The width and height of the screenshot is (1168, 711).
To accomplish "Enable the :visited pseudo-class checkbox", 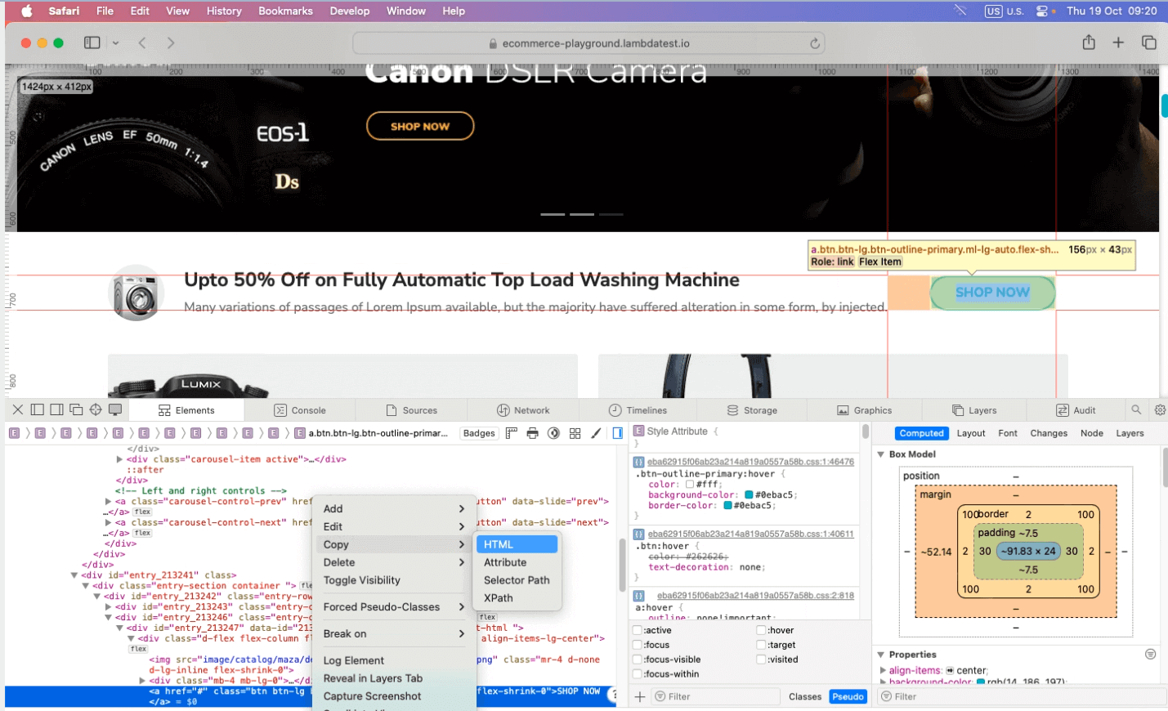I will [761, 660].
